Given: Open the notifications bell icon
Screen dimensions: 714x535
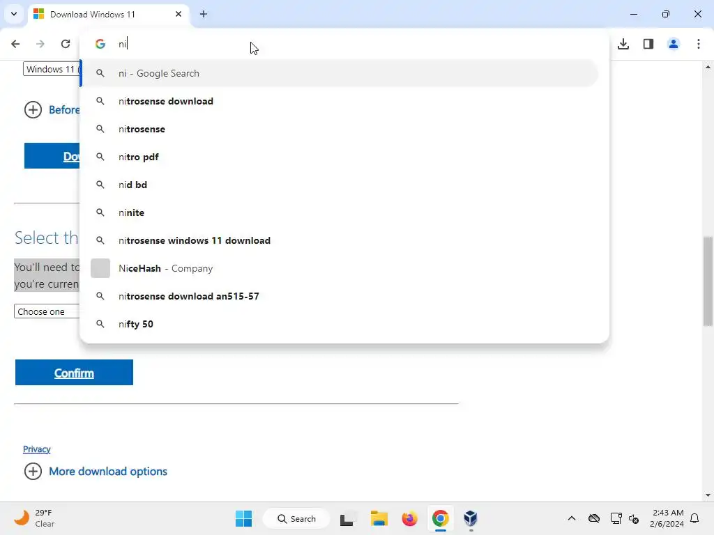Looking at the screenshot, I should tap(694, 518).
